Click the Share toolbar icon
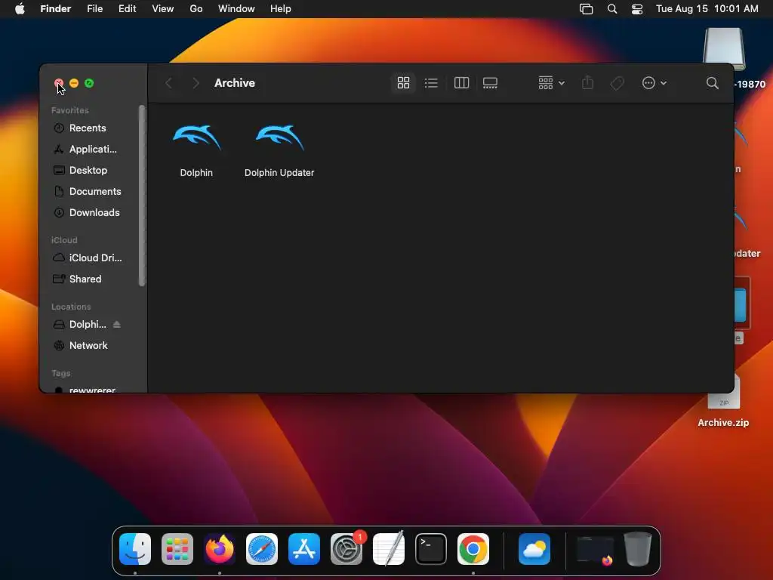 587,83
